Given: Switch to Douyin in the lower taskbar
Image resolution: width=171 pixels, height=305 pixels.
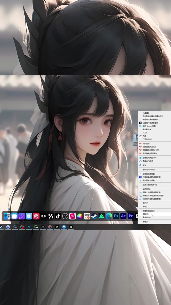Looking at the screenshot, I should (57, 227).
